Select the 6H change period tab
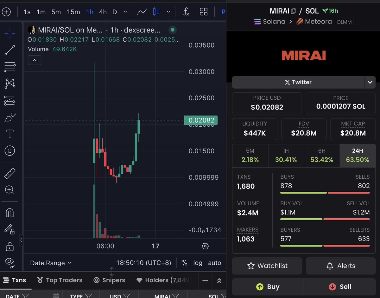 (x=322, y=156)
